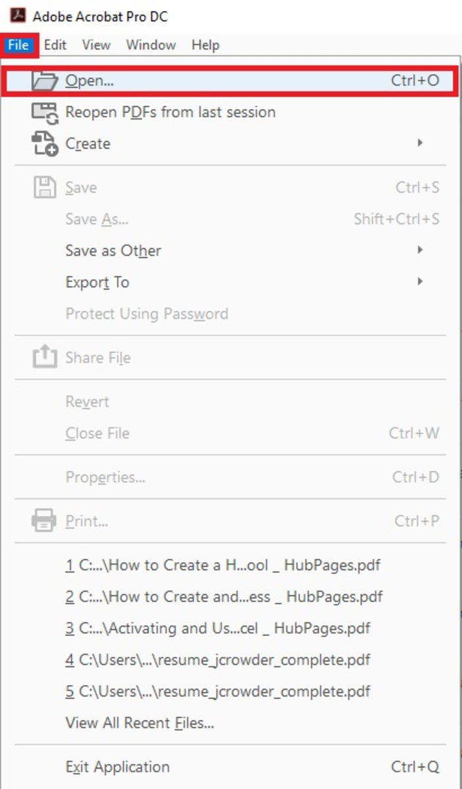462x789 pixels.
Task: Click Exit Application
Action: tap(116, 766)
